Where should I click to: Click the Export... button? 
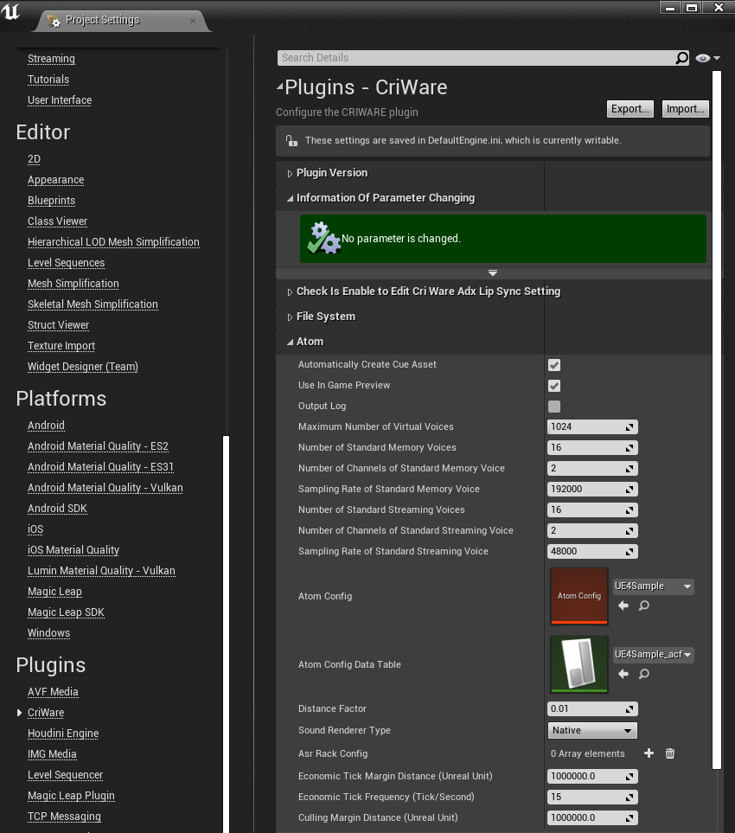(x=630, y=109)
